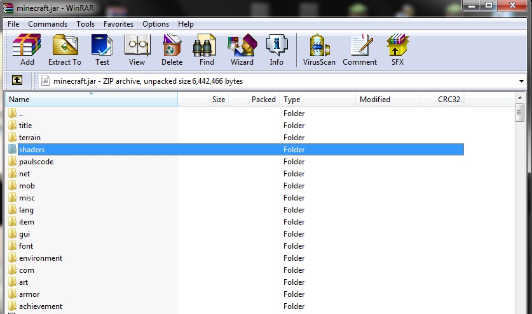Launch the Wizard toolbar icon
This screenshot has height=314, width=532.
pos(242,45)
